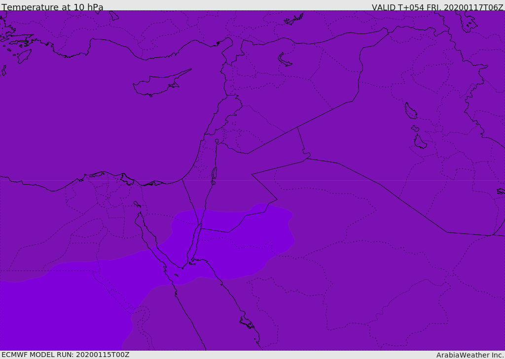The height and width of the screenshot is (359, 505).
Task: Click the 'Temperature at 10 hPa' title
Action: tap(52, 7)
